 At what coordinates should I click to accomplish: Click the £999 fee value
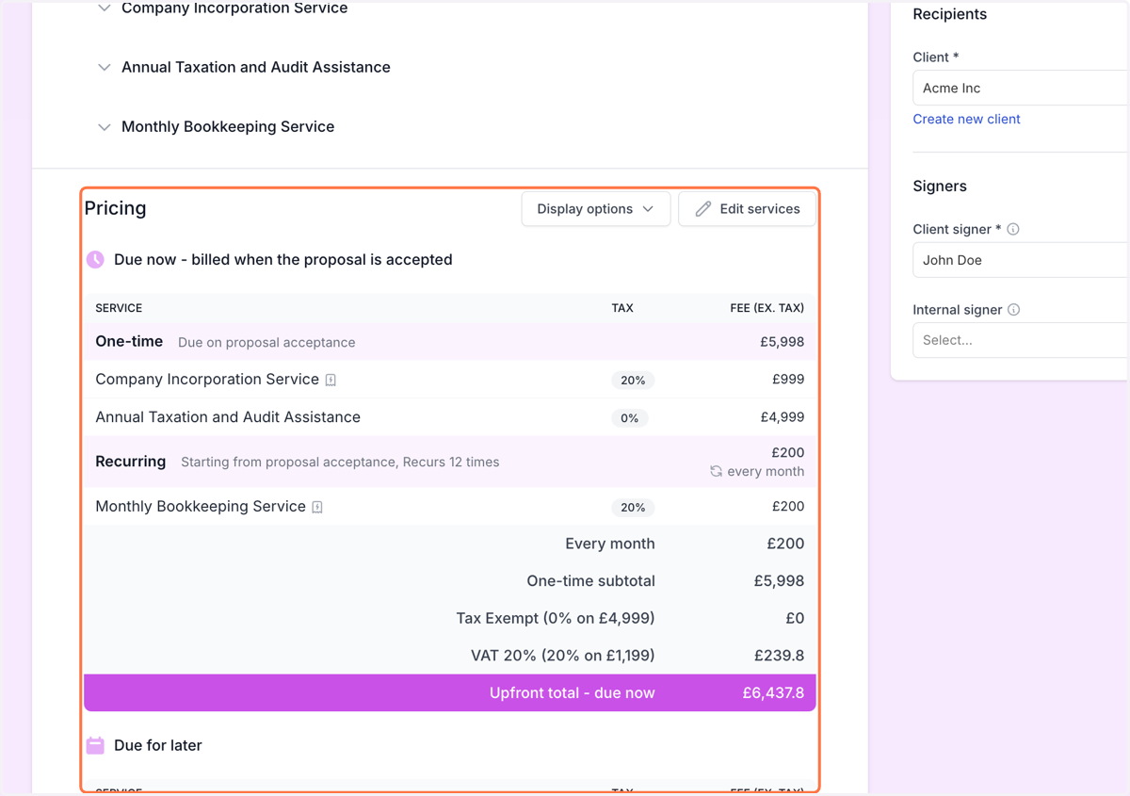(x=788, y=380)
